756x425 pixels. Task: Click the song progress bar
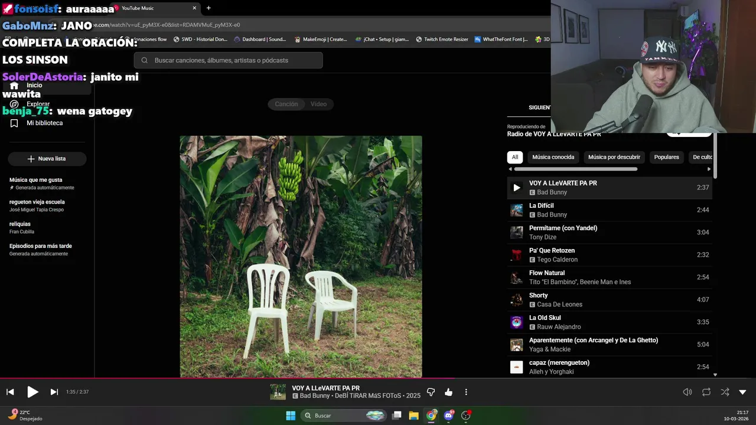pos(378,379)
